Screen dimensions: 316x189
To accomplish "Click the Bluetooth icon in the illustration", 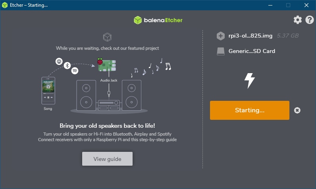I will 67,65.
